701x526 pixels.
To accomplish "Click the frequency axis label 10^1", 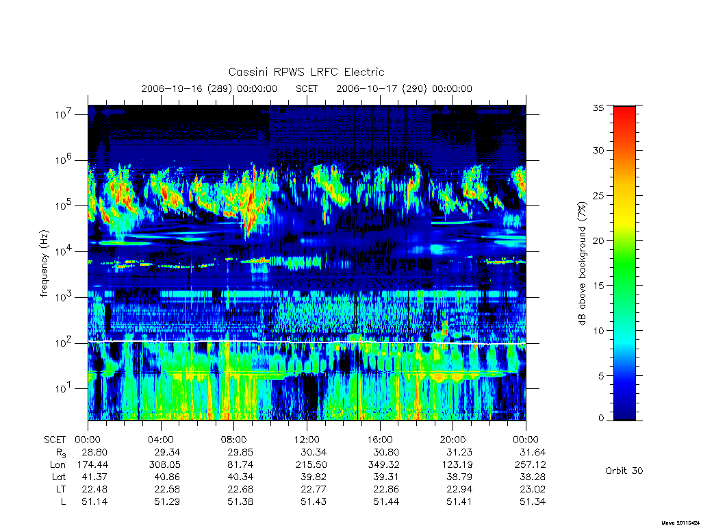I will (x=64, y=388).
